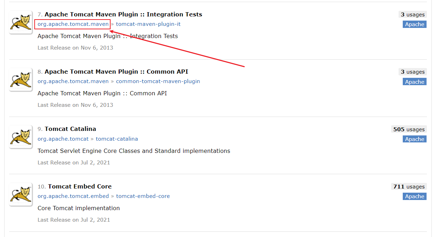436x237 pixels.
Task: Open the common-tomcat-maven-plugin artifact link
Action: (x=158, y=81)
